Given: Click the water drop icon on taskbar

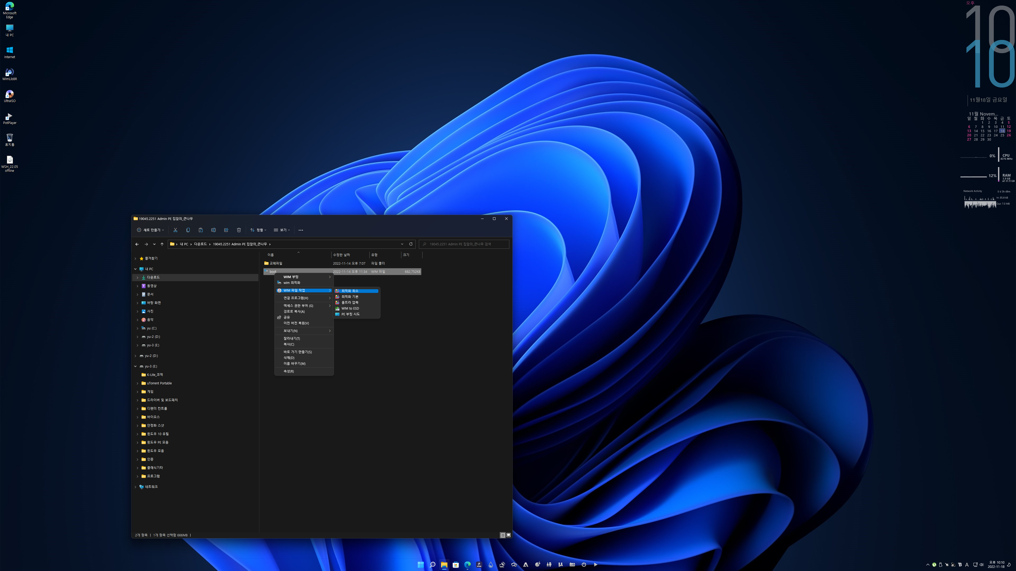Looking at the screenshot, I should [x=491, y=564].
